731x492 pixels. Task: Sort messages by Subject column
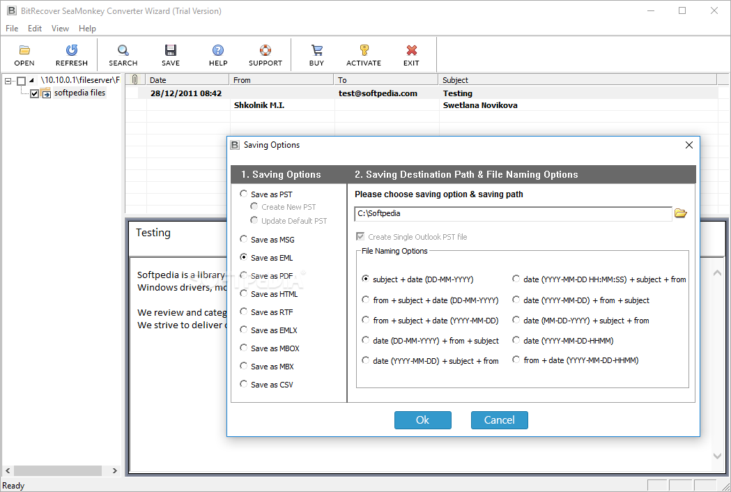(x=578, y=79)
